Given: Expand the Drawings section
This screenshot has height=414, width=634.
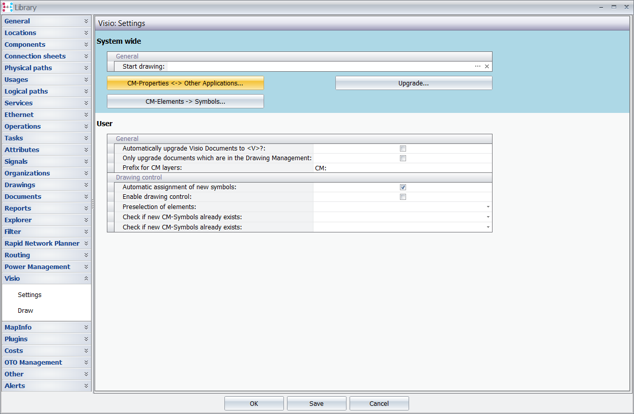Looking at the screenshot, I should 46,185.
